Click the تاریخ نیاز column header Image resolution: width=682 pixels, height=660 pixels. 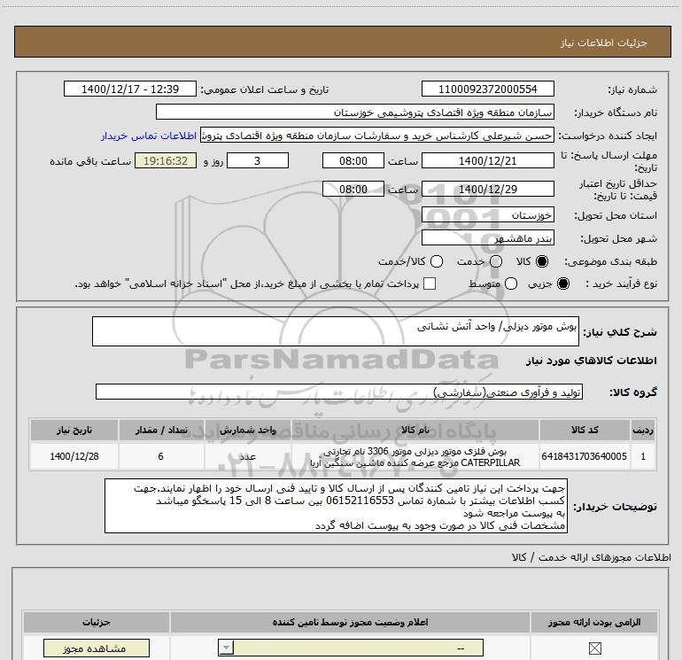74,430
